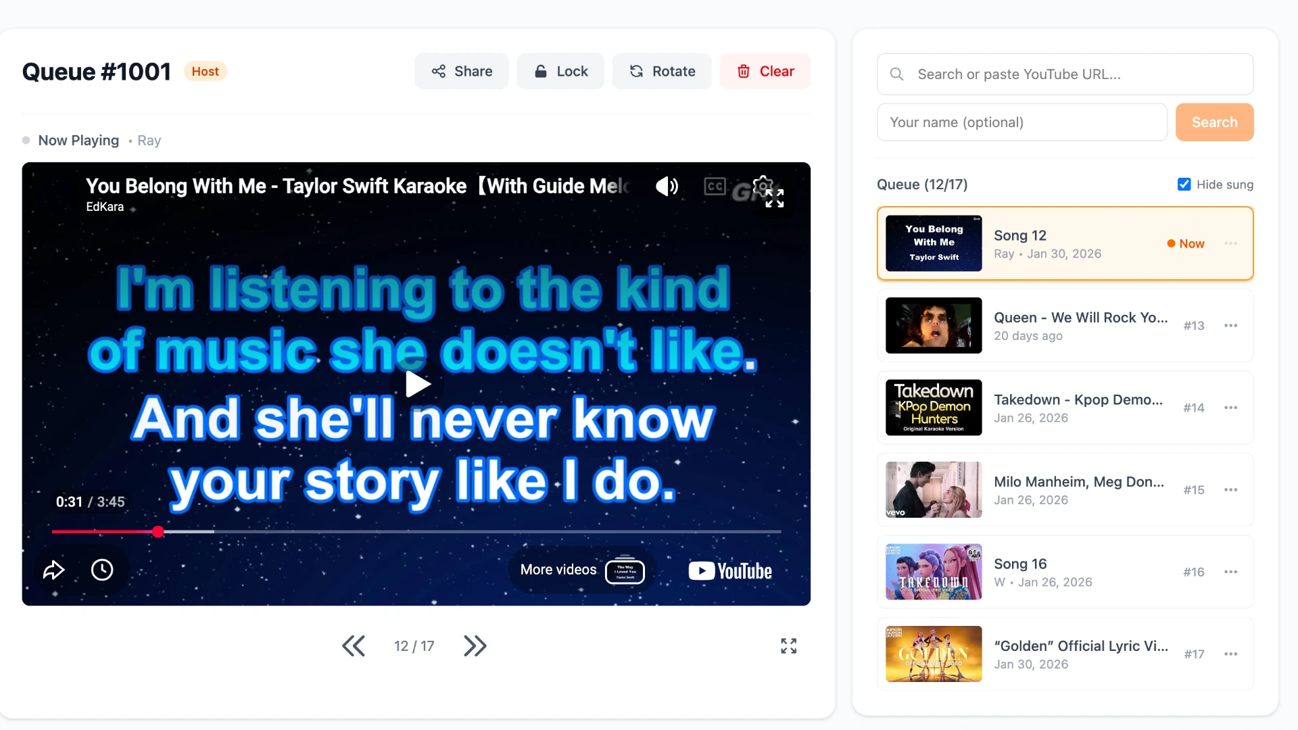Image resolution: width=1298 pixels, height=730 pixels.
Task: Open the More videos suggestion thumbnail
Action: pyautogui.click(x=625, y=570)
